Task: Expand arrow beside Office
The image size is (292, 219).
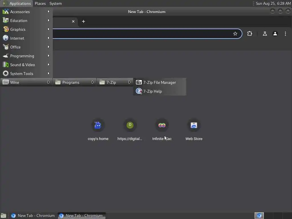Action: click(x=48, y=47)
